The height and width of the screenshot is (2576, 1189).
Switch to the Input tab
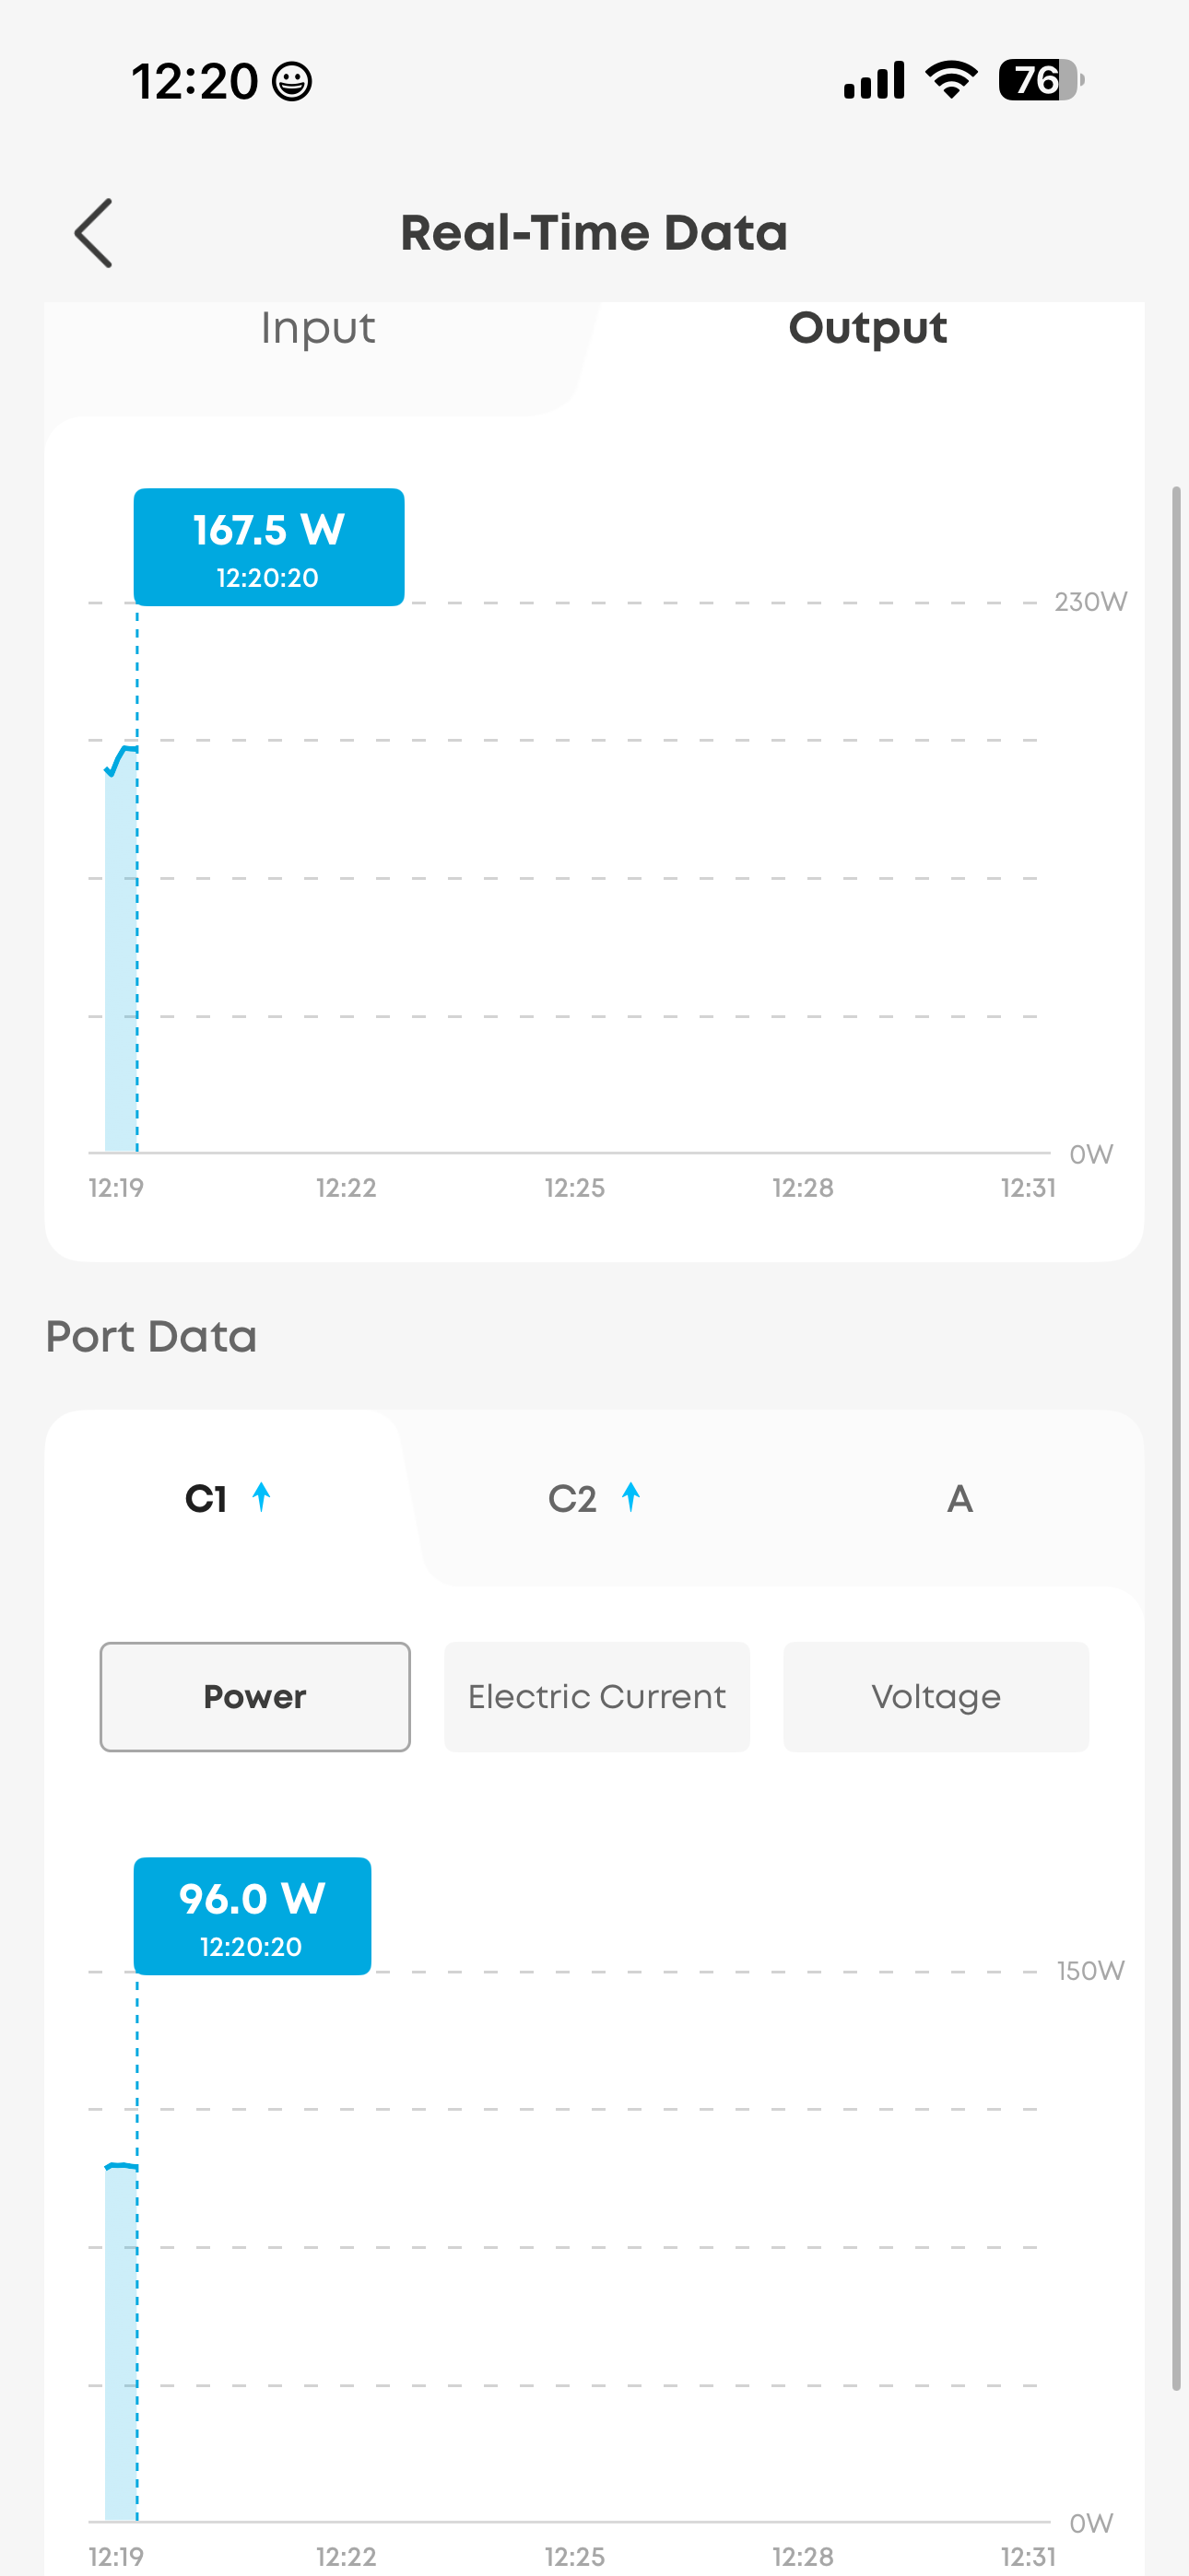(318, 329)
